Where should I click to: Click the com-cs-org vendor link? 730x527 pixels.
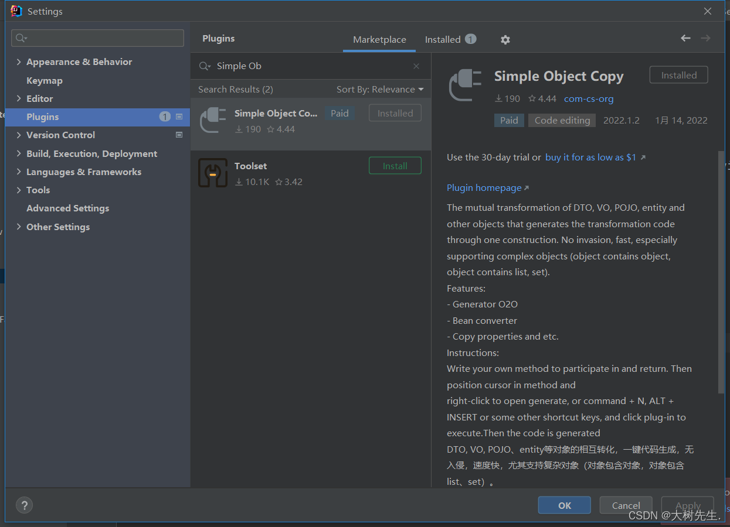tap(589, 99)
